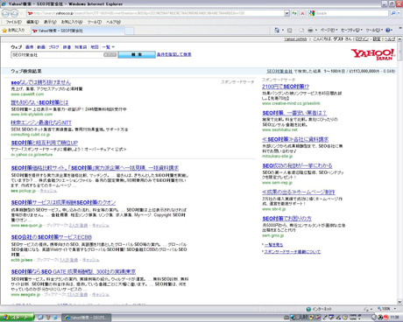Click the Read mail icon in command bar

301,30
